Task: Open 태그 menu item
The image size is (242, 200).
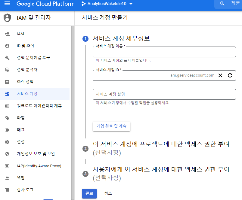Action: click(21, 130)
